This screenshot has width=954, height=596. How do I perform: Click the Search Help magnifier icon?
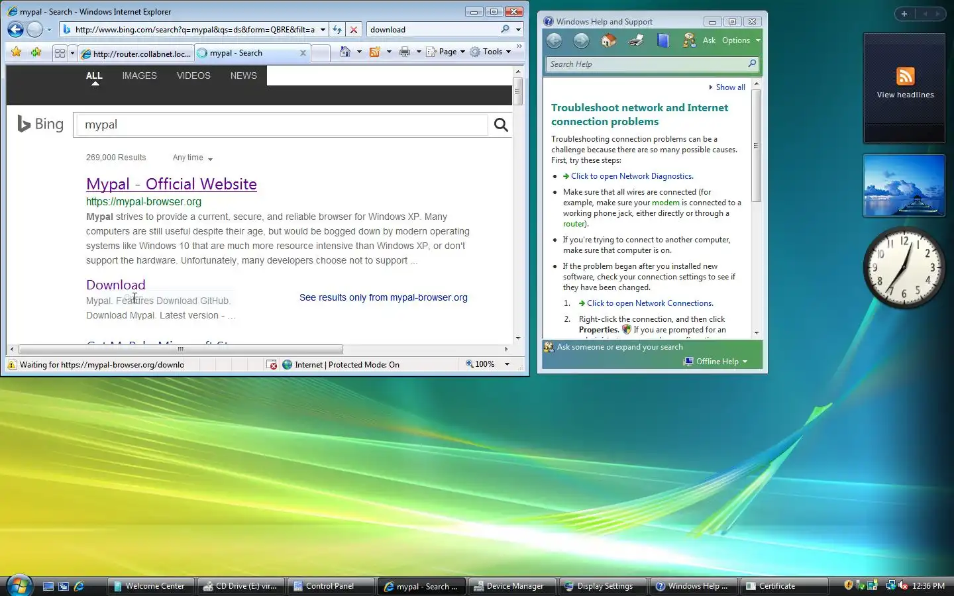point(752,64)
